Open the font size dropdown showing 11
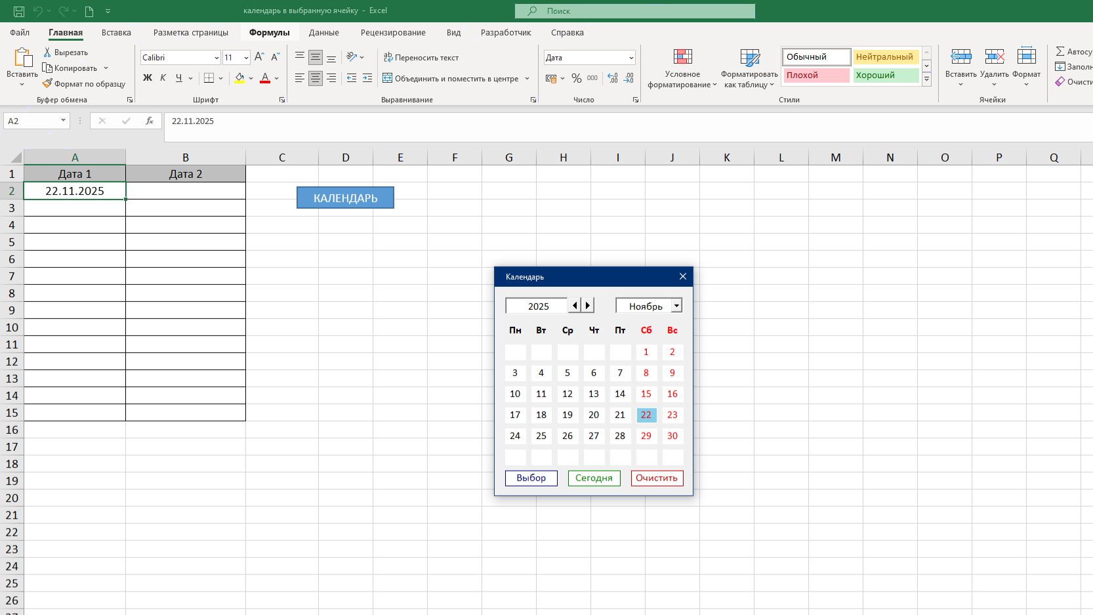Image resolution: width=1093 pixels, height=615 pixels. [x=246, y=58]
